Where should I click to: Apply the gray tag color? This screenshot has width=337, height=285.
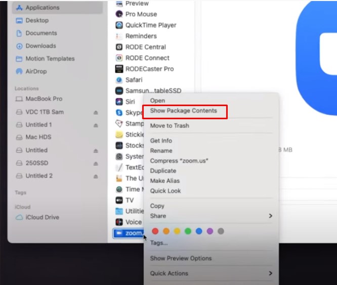coord(221,231)
